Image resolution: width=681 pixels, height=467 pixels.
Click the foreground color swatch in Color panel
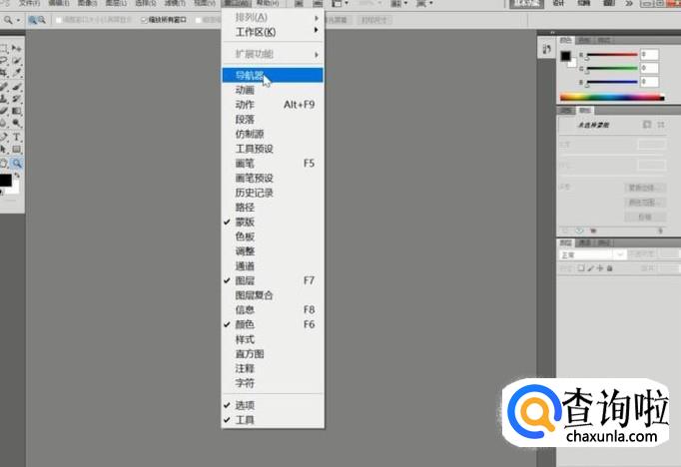pyautogui.click(x=565, y=56)
